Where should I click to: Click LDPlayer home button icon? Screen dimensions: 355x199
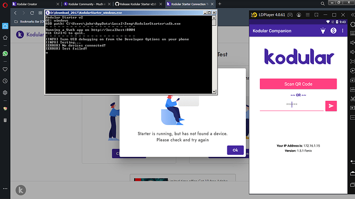coord(352,173)
